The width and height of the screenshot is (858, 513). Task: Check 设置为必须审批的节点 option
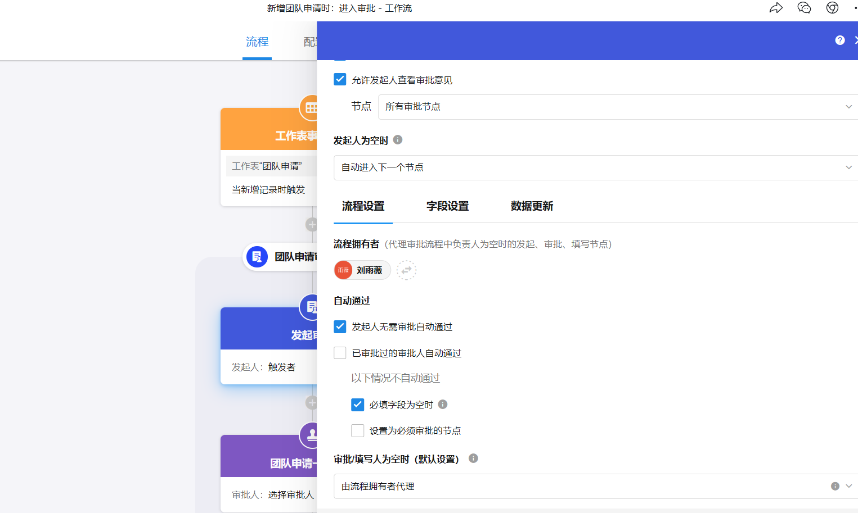pyautogui.click(x=357, y=430)
